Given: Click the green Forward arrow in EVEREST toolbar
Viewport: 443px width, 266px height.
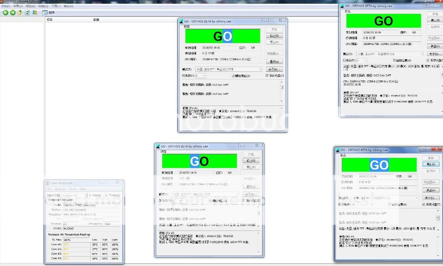Looking at the screenshot, I should [x=13, y=13].
